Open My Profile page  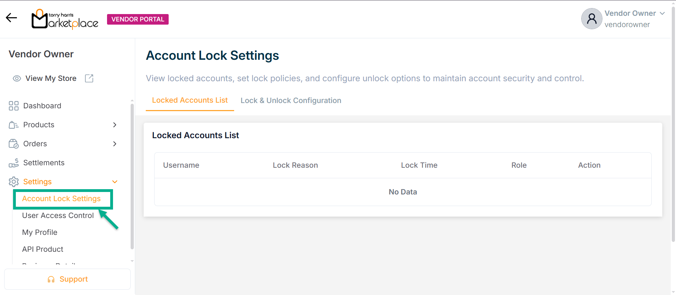pyautogui.click(x=40, y=232)
